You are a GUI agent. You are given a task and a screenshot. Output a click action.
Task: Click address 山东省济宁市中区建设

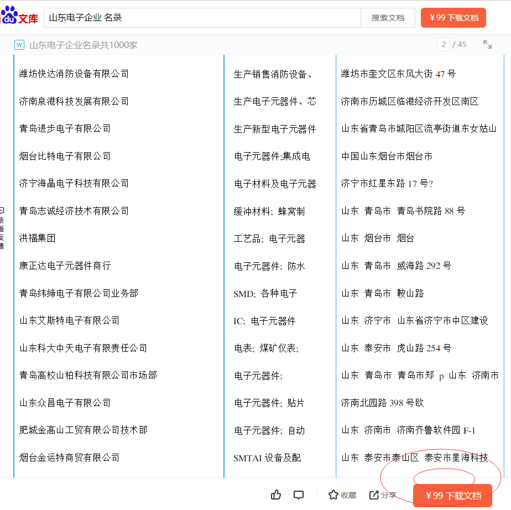tap(442, 321)
